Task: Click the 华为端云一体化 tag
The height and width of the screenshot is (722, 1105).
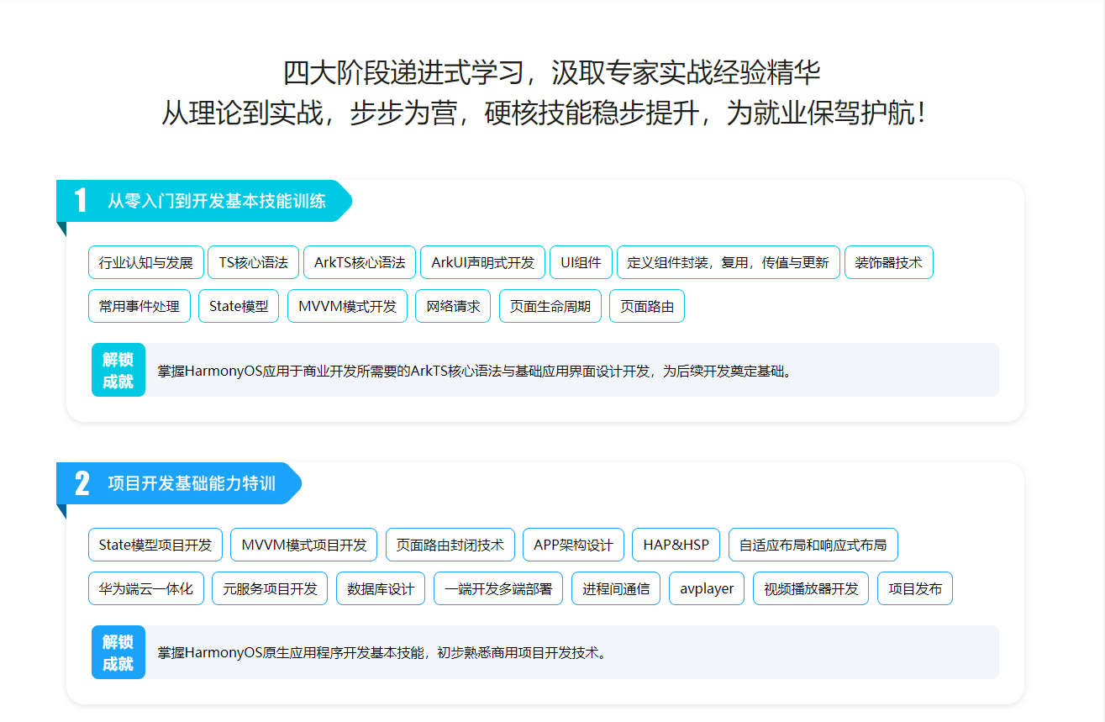Action: pos(146,588)
